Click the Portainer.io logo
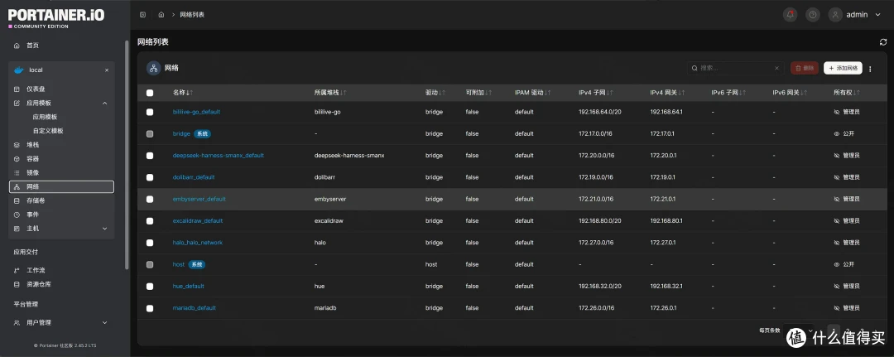This screenshot has width=894, height=357. 56,17
